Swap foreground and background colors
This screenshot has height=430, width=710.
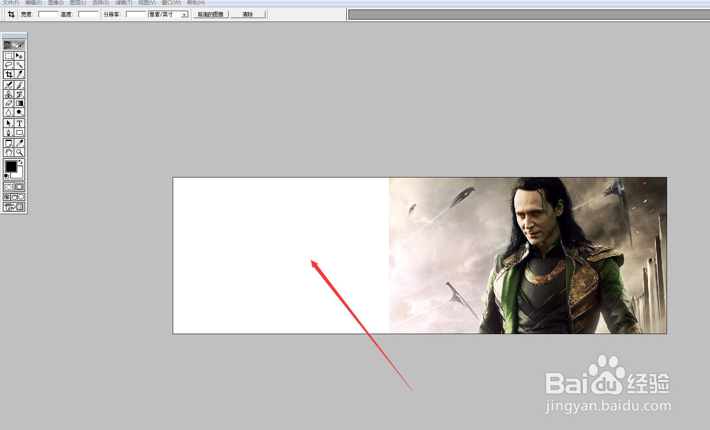(x=20, y=162)
